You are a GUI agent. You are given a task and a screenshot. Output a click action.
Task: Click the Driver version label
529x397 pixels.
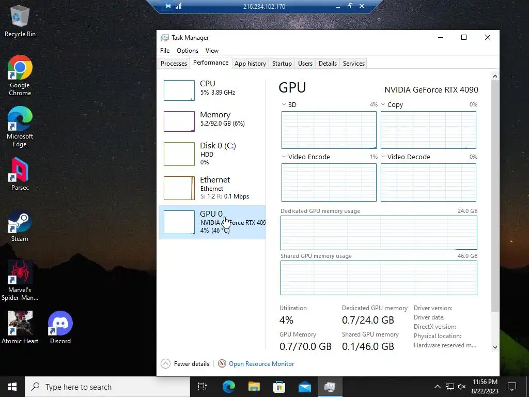433,308
